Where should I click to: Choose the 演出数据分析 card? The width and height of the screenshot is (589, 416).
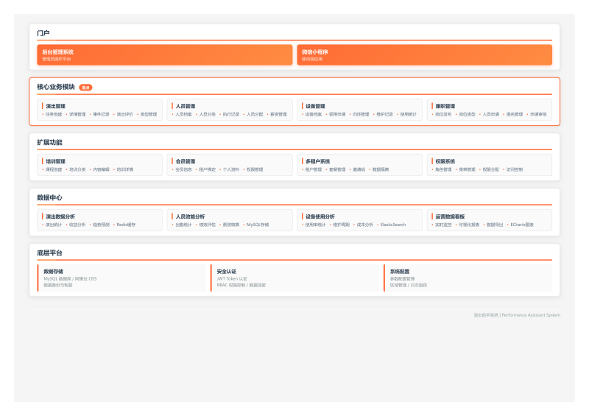click(x=99, y=220)
